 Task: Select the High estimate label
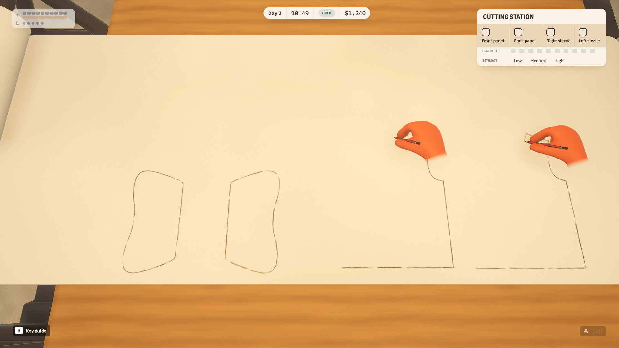point(559,61)
